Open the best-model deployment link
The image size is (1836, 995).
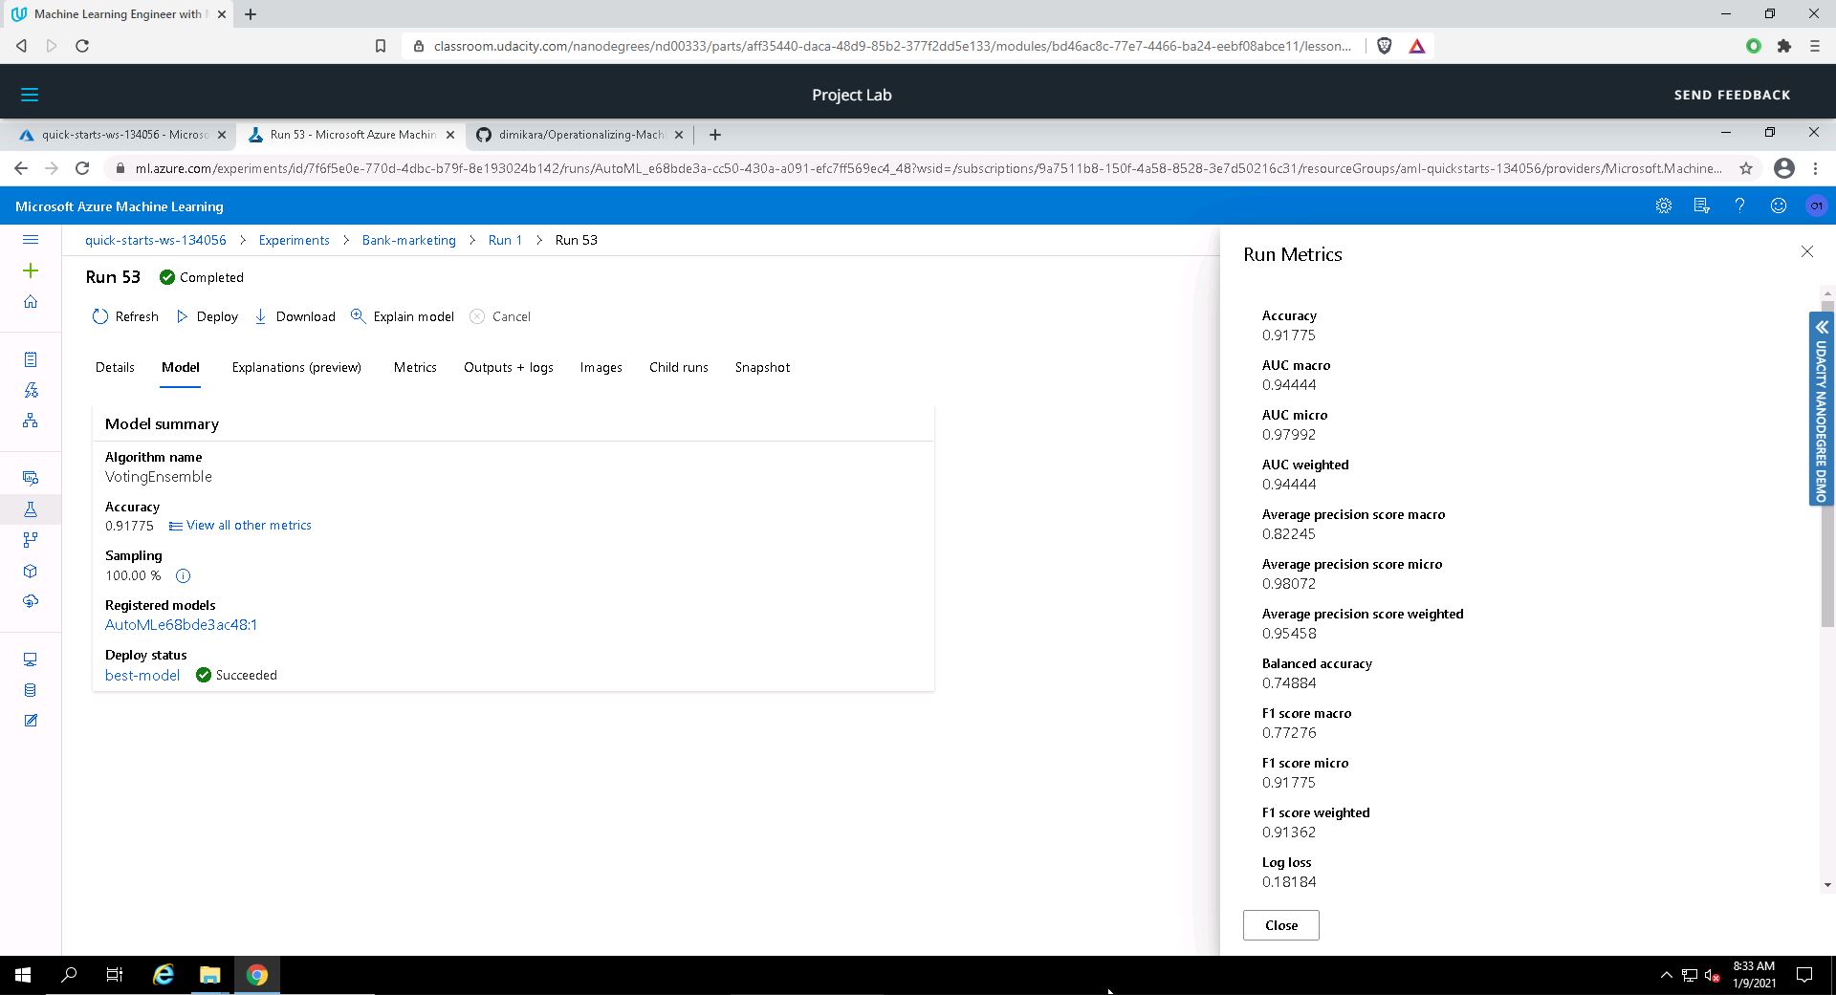[x=142, y=675]
